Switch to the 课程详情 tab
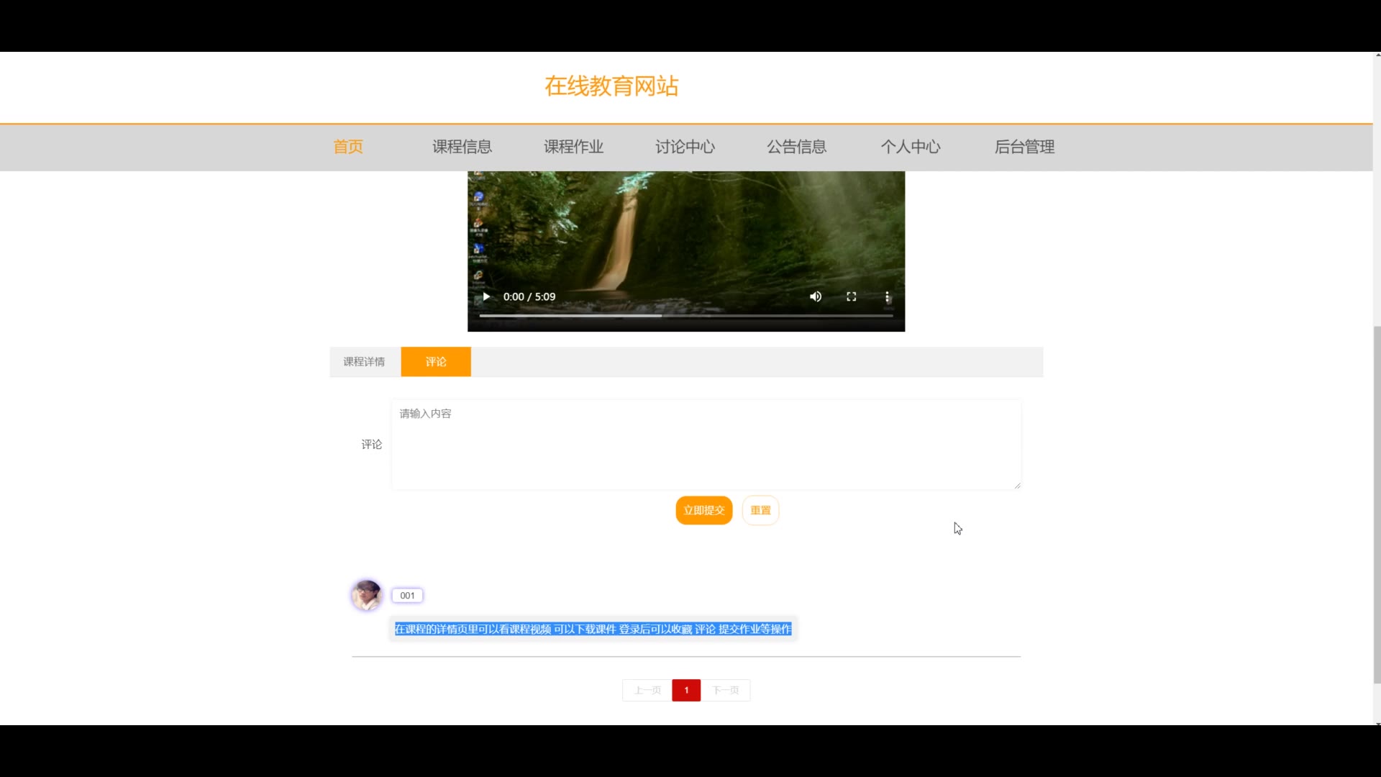The height and width of the screenshot is (777, 1381). 365,362
